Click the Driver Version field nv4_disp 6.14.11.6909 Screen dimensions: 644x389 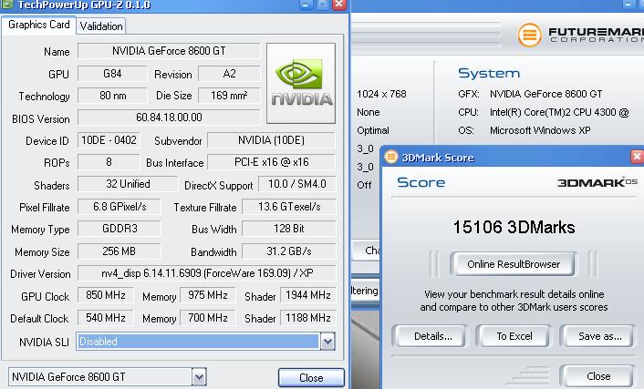pyautogui.click(x=206, y=273)
